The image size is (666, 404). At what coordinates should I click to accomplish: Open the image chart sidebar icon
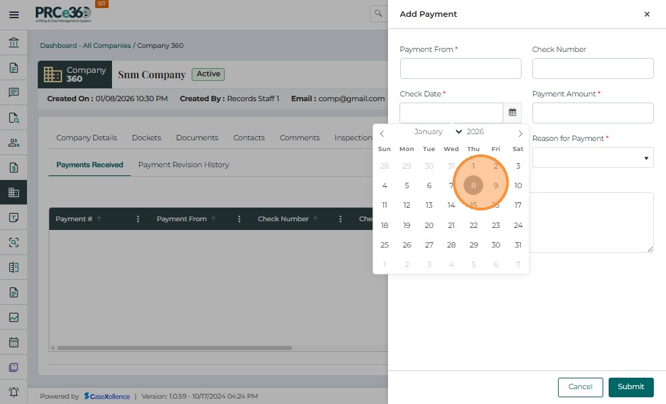pyautogui.click(x=13, y=317)
